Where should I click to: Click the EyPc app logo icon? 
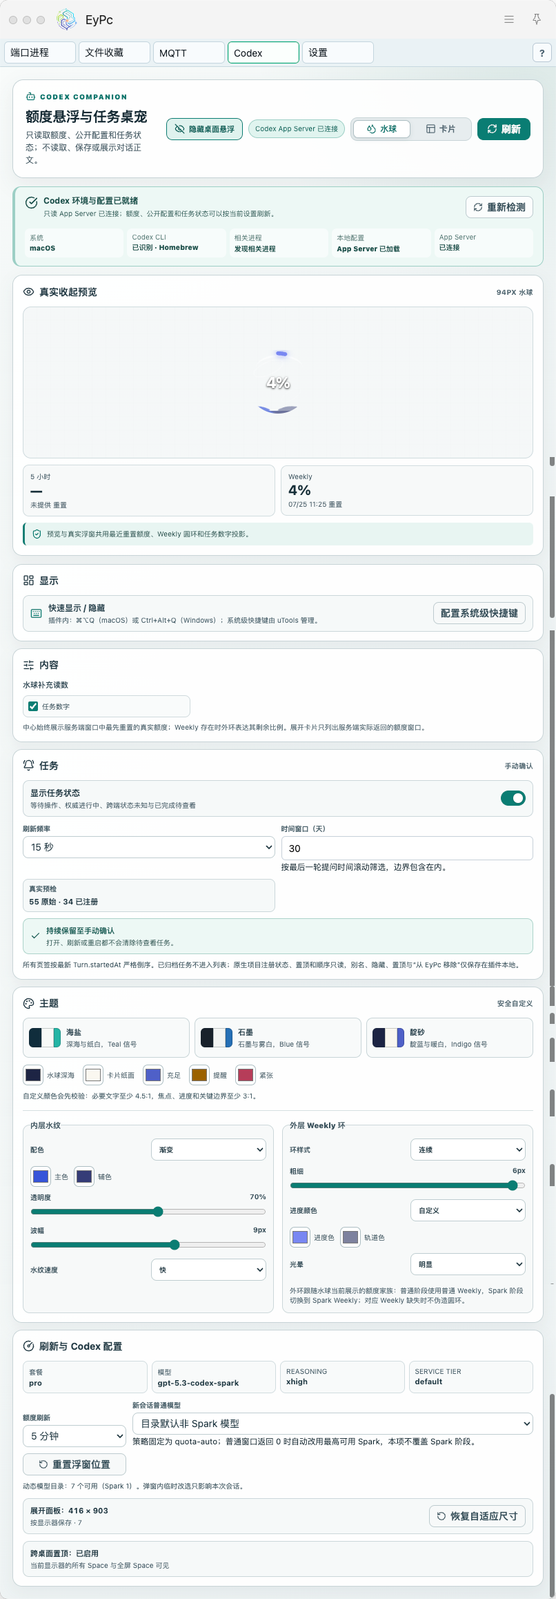coord(66,20)
